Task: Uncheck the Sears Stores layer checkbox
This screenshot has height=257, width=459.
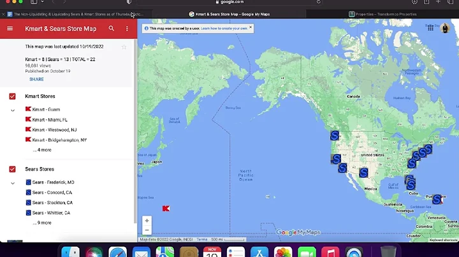Action: 12,169
